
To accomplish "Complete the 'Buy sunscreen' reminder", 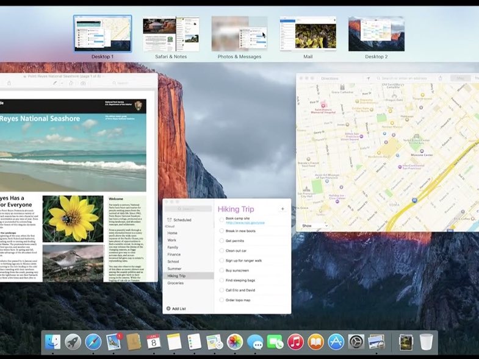I will [x=221, y=271].
